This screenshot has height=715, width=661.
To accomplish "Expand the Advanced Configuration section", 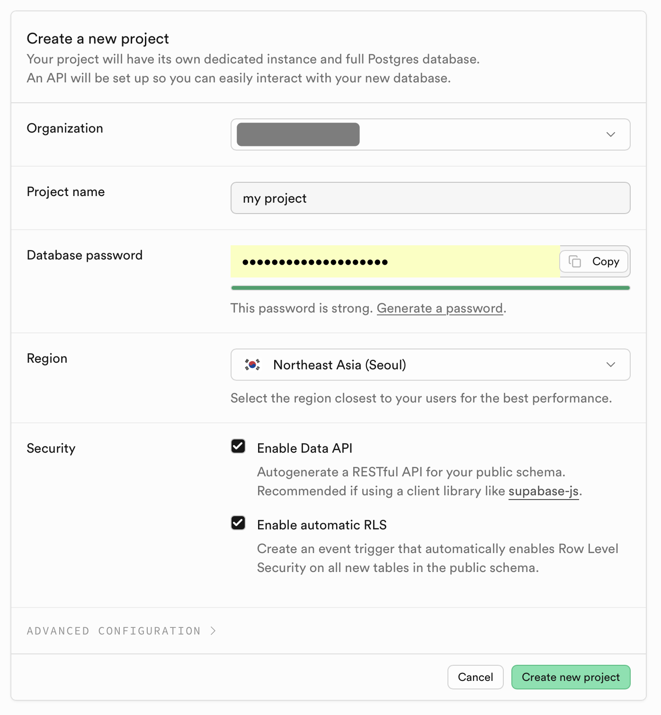I will tap(114, 631).
